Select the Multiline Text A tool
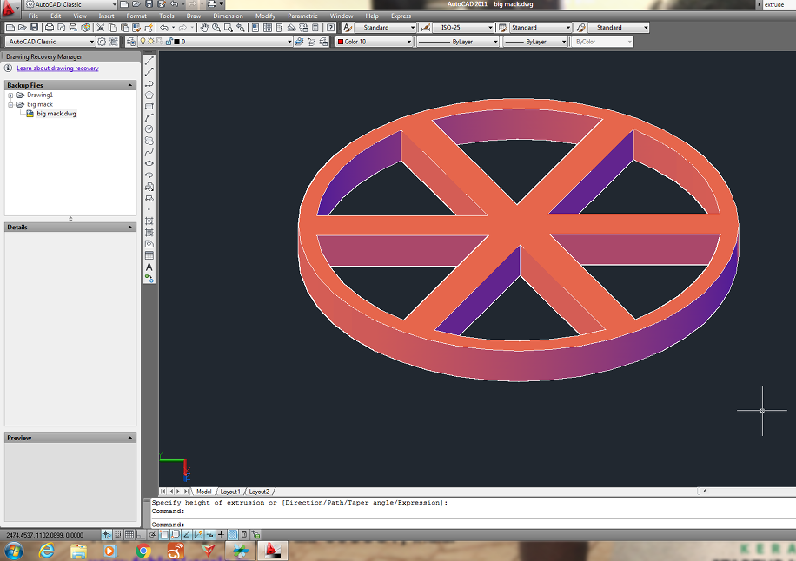This screenshot has width=796, height=561. (149, 267)
